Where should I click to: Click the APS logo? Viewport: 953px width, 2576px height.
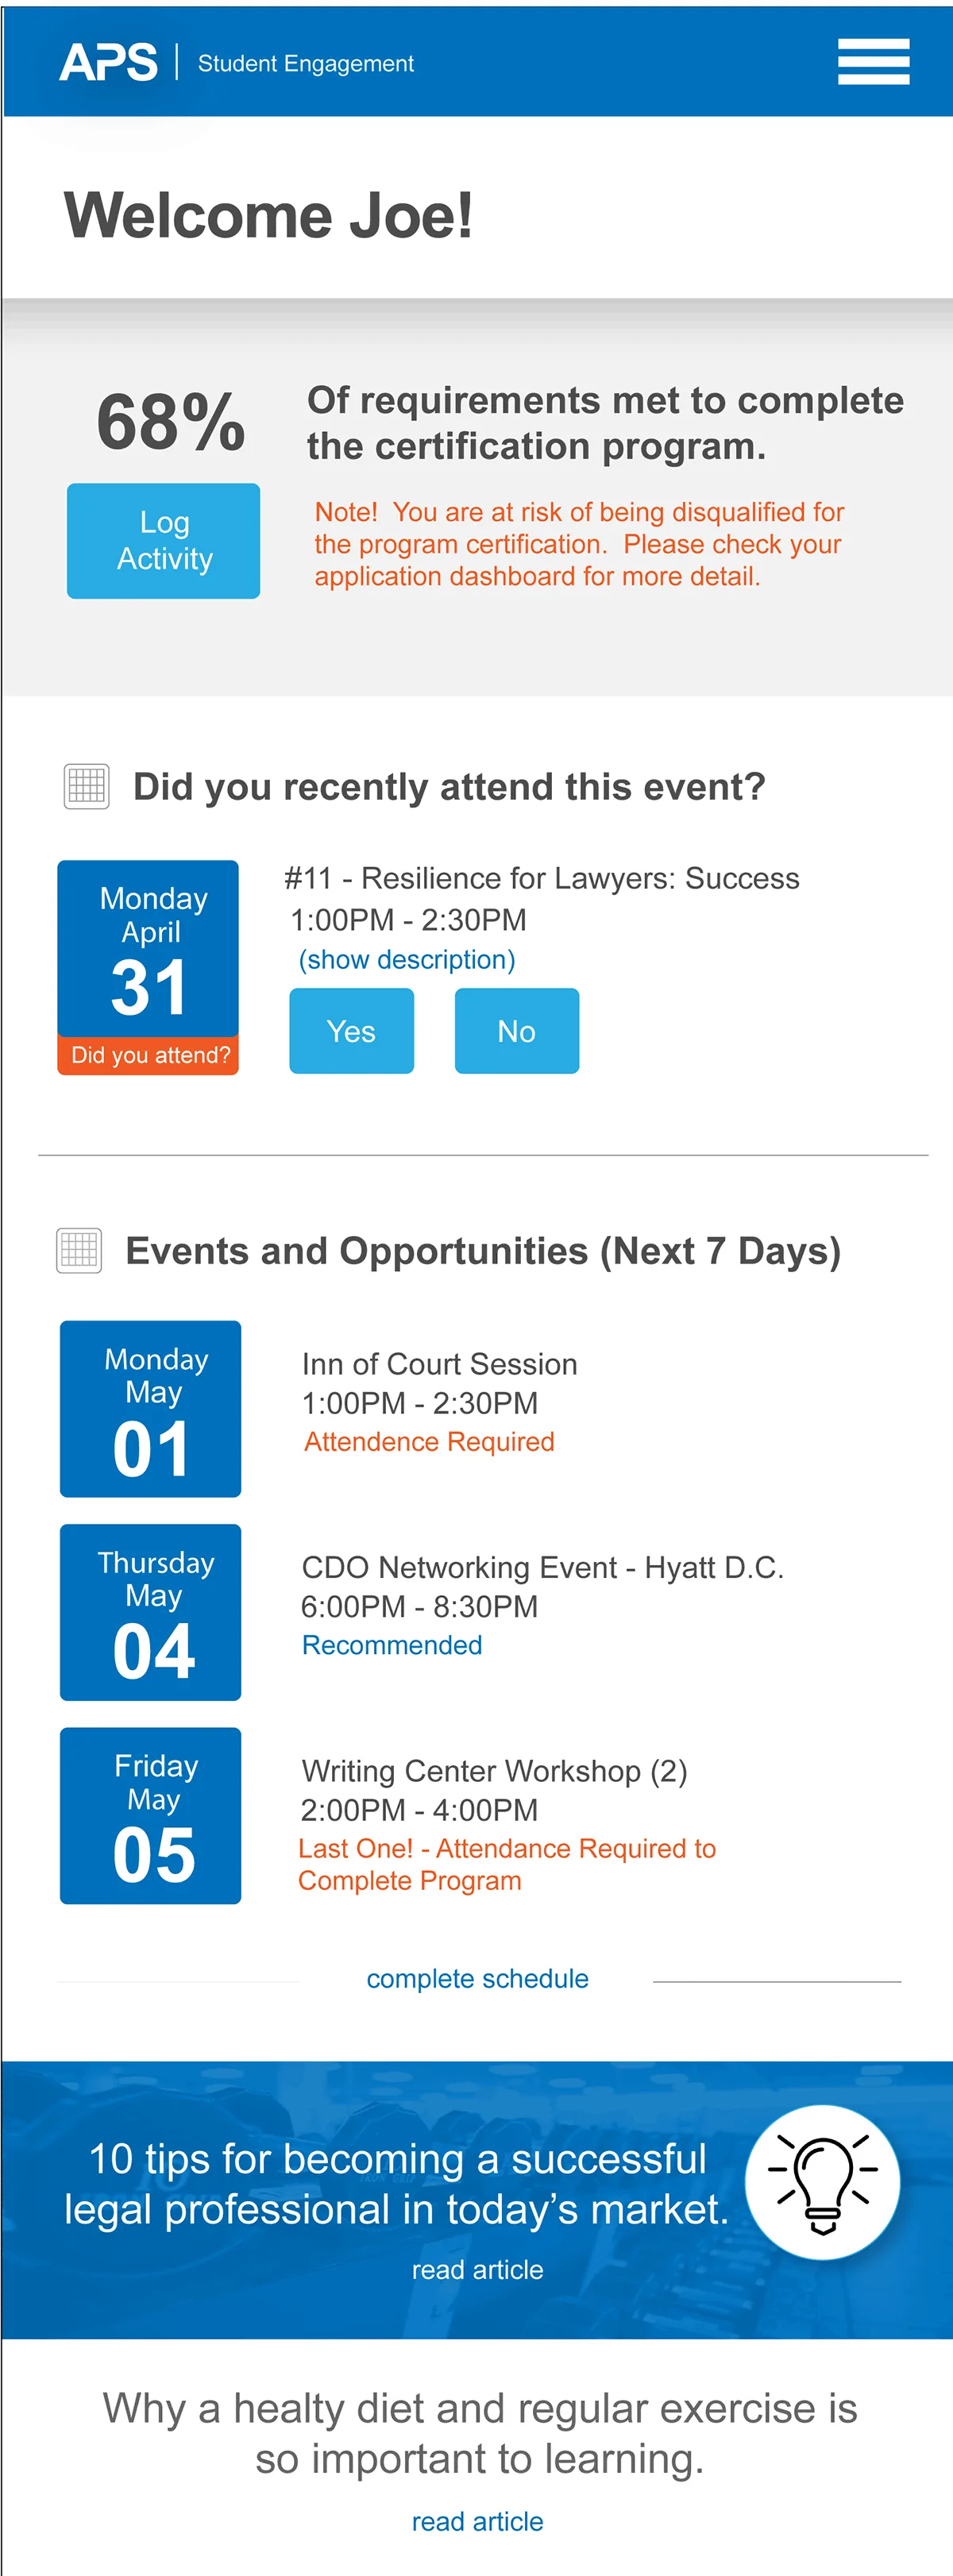pos(109,63)
